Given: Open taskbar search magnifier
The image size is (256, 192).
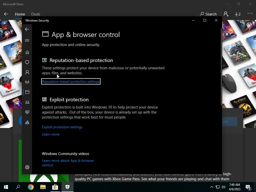Looking at the screenshot, I should 18,187.
